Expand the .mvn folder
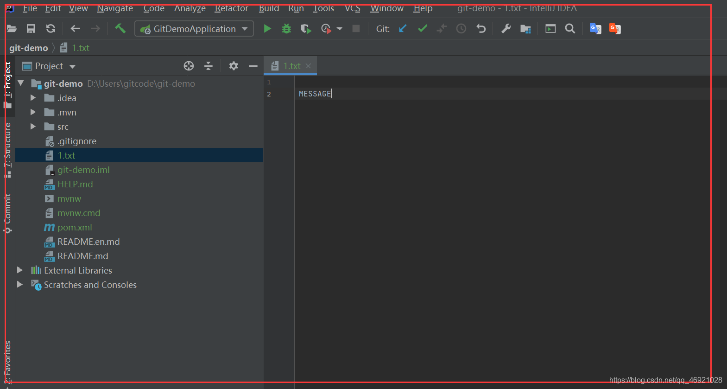The height and width of the screenshot is (389, 727). coord(33,112)
